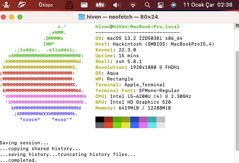Screen dimensions: 239x163
Task: Click the green zoom window button
Action: point(20,17)
